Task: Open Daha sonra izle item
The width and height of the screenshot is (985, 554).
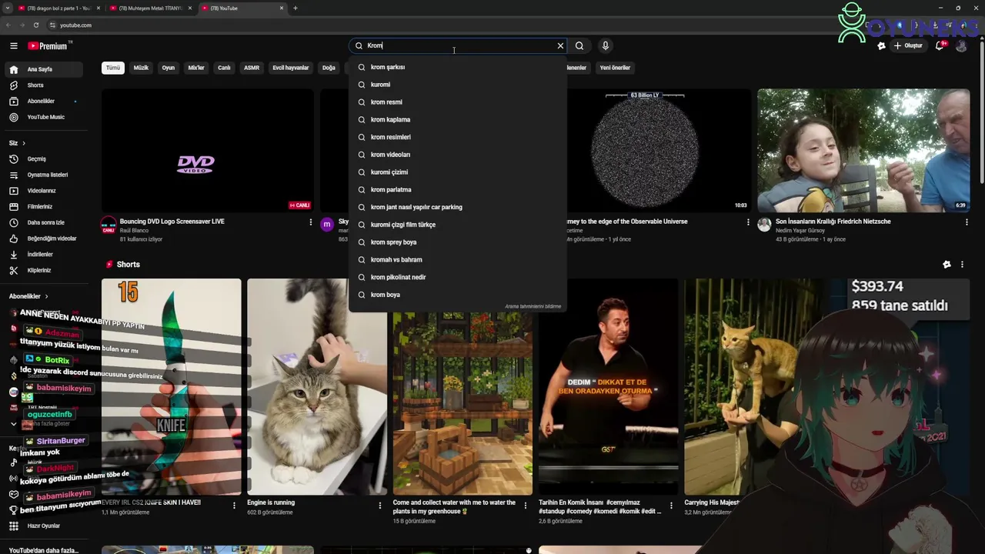Action: 43,222
